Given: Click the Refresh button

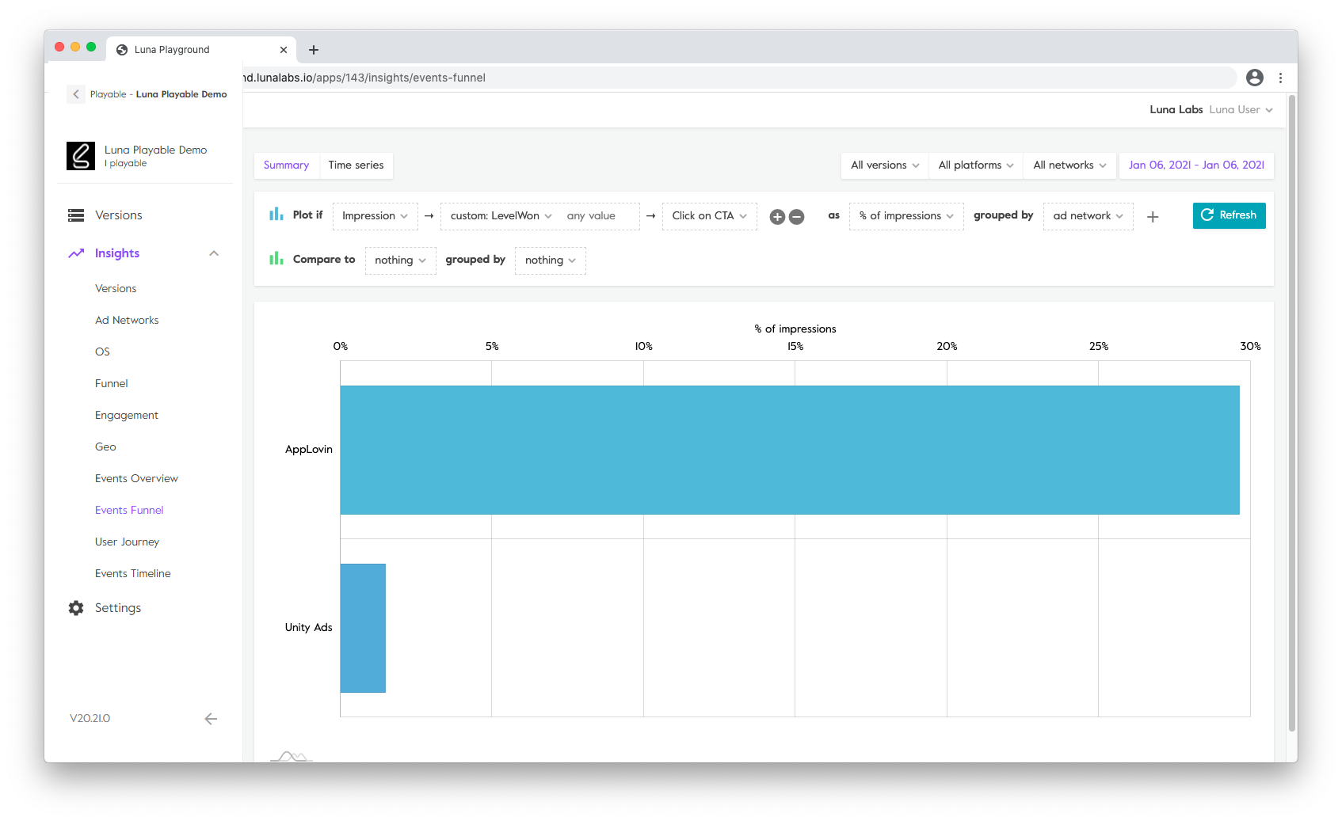Looking at the screenshot, I should [x=1229, y=215].
